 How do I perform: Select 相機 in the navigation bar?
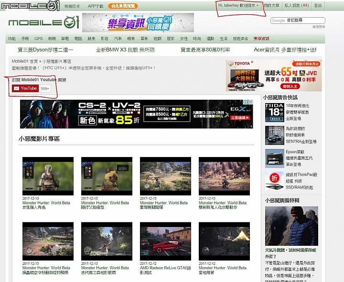52,39
